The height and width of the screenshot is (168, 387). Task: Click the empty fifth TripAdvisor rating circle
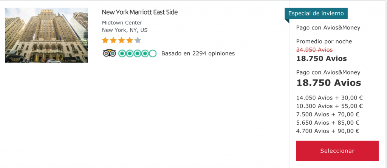[x=153, y=53]
